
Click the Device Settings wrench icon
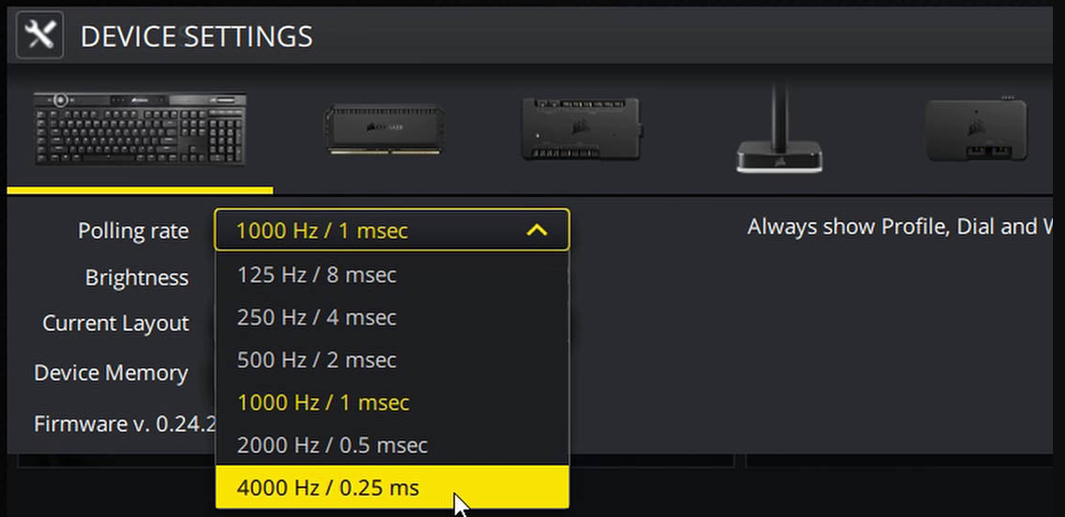(x=40, y=36)
